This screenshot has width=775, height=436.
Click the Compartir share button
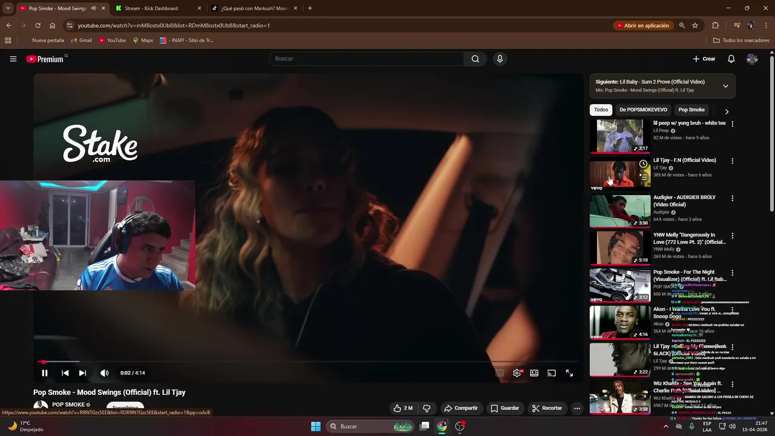point(460,408)
